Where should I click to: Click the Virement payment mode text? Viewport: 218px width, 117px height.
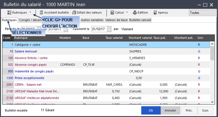coord(127,29)
